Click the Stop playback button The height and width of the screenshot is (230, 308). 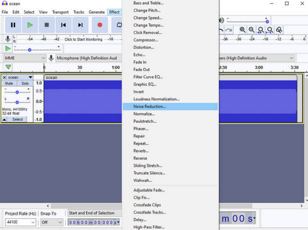[x=47, y=25]
